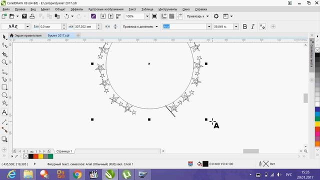Toggle Show rulers button

click(x=164, y=16)
